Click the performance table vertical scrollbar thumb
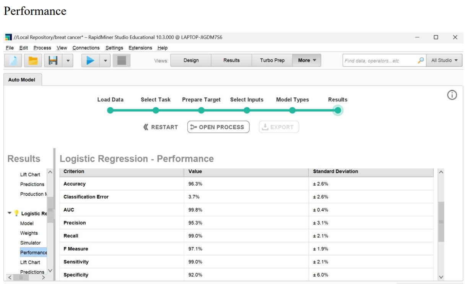 [x=441, y=221]
